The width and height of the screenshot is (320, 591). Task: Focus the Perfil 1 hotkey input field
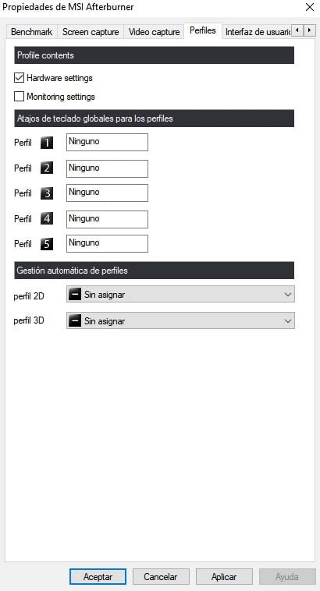pyautogui.click(x=107, y=142)
